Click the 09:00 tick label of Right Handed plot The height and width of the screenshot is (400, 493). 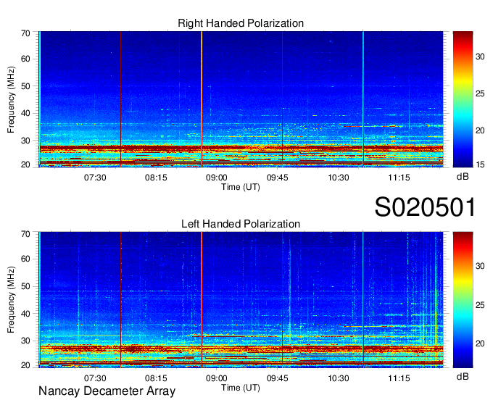click(x=217, y=178)
